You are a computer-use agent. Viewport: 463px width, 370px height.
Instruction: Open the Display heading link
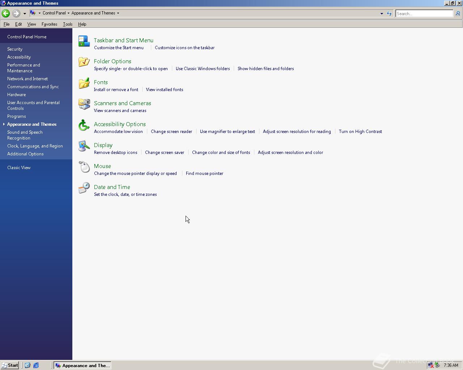pos(103,145)
